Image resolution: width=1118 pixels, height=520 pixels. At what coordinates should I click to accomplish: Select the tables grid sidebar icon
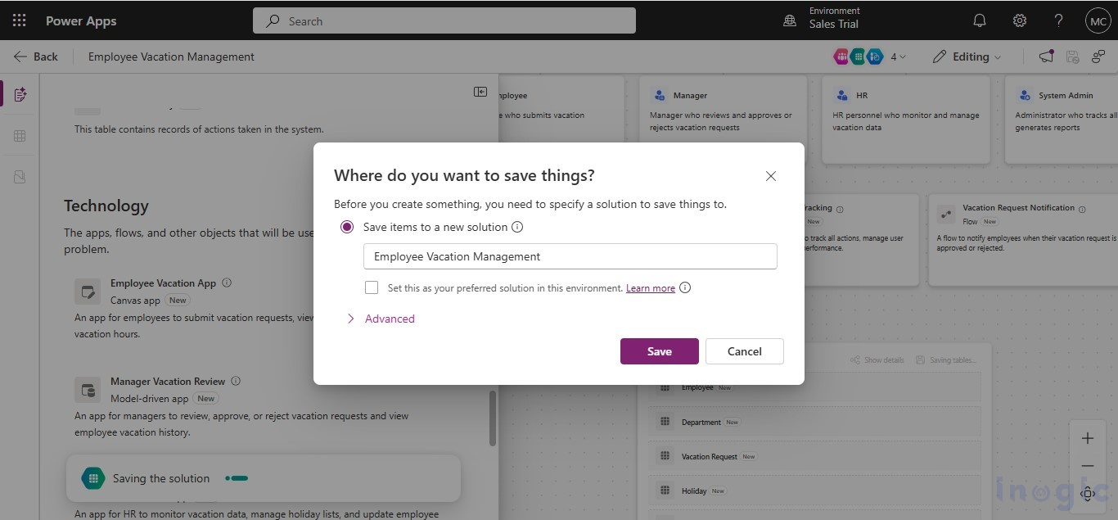(x=20, y=136)
